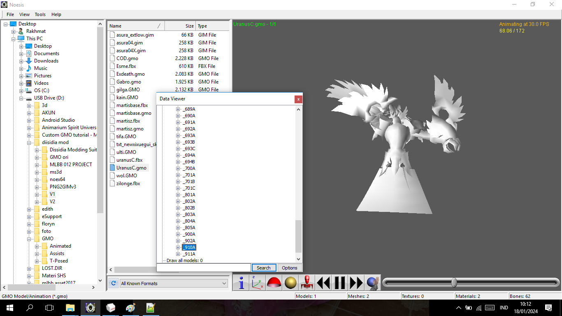562x316 pixels.
Task: Click the Music folder icon in tree
Action: 29,68
